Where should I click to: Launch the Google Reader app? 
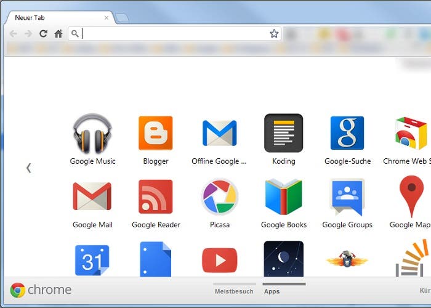(x=156, y=197)
